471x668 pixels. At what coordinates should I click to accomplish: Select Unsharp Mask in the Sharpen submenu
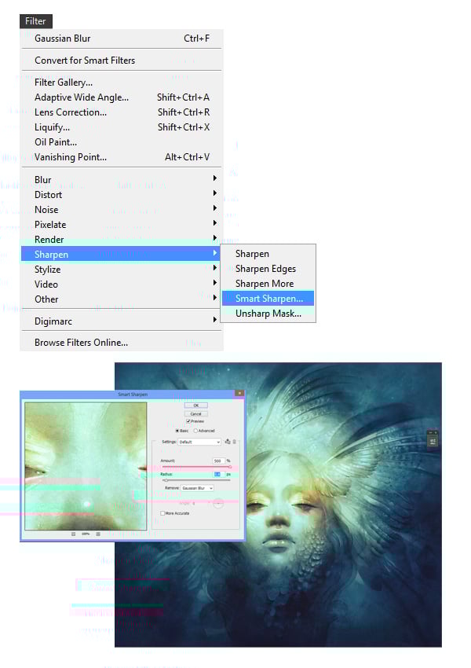268,313
